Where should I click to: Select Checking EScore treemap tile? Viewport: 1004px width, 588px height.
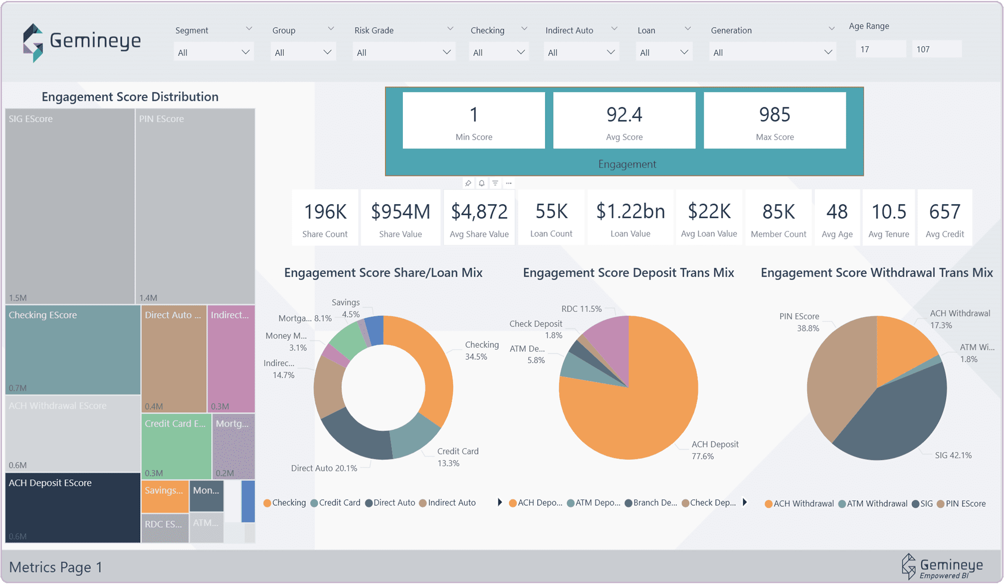tap(73, 350)
